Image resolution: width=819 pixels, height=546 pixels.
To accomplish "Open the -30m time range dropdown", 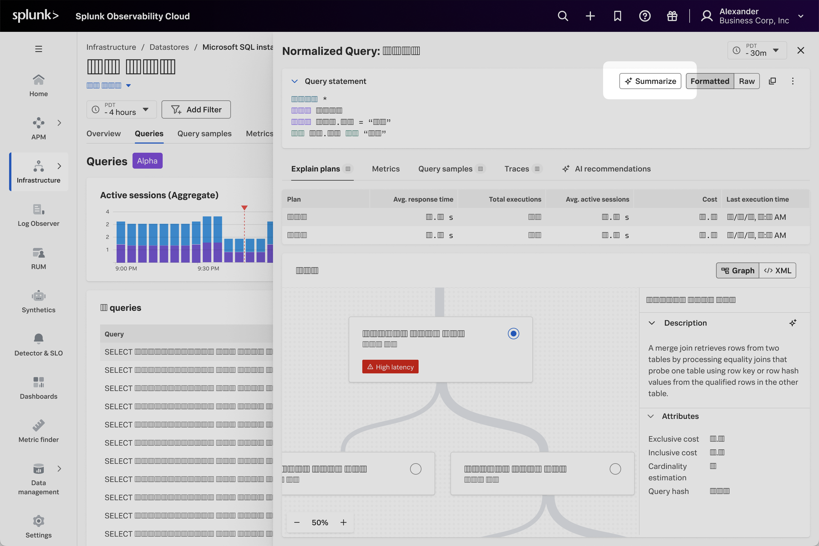I will tap(757, 50).
